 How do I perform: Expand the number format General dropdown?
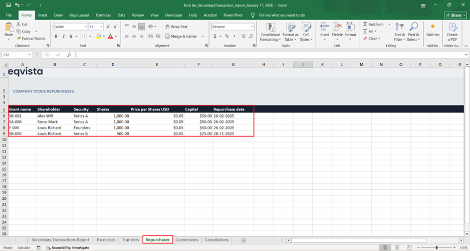252,27
